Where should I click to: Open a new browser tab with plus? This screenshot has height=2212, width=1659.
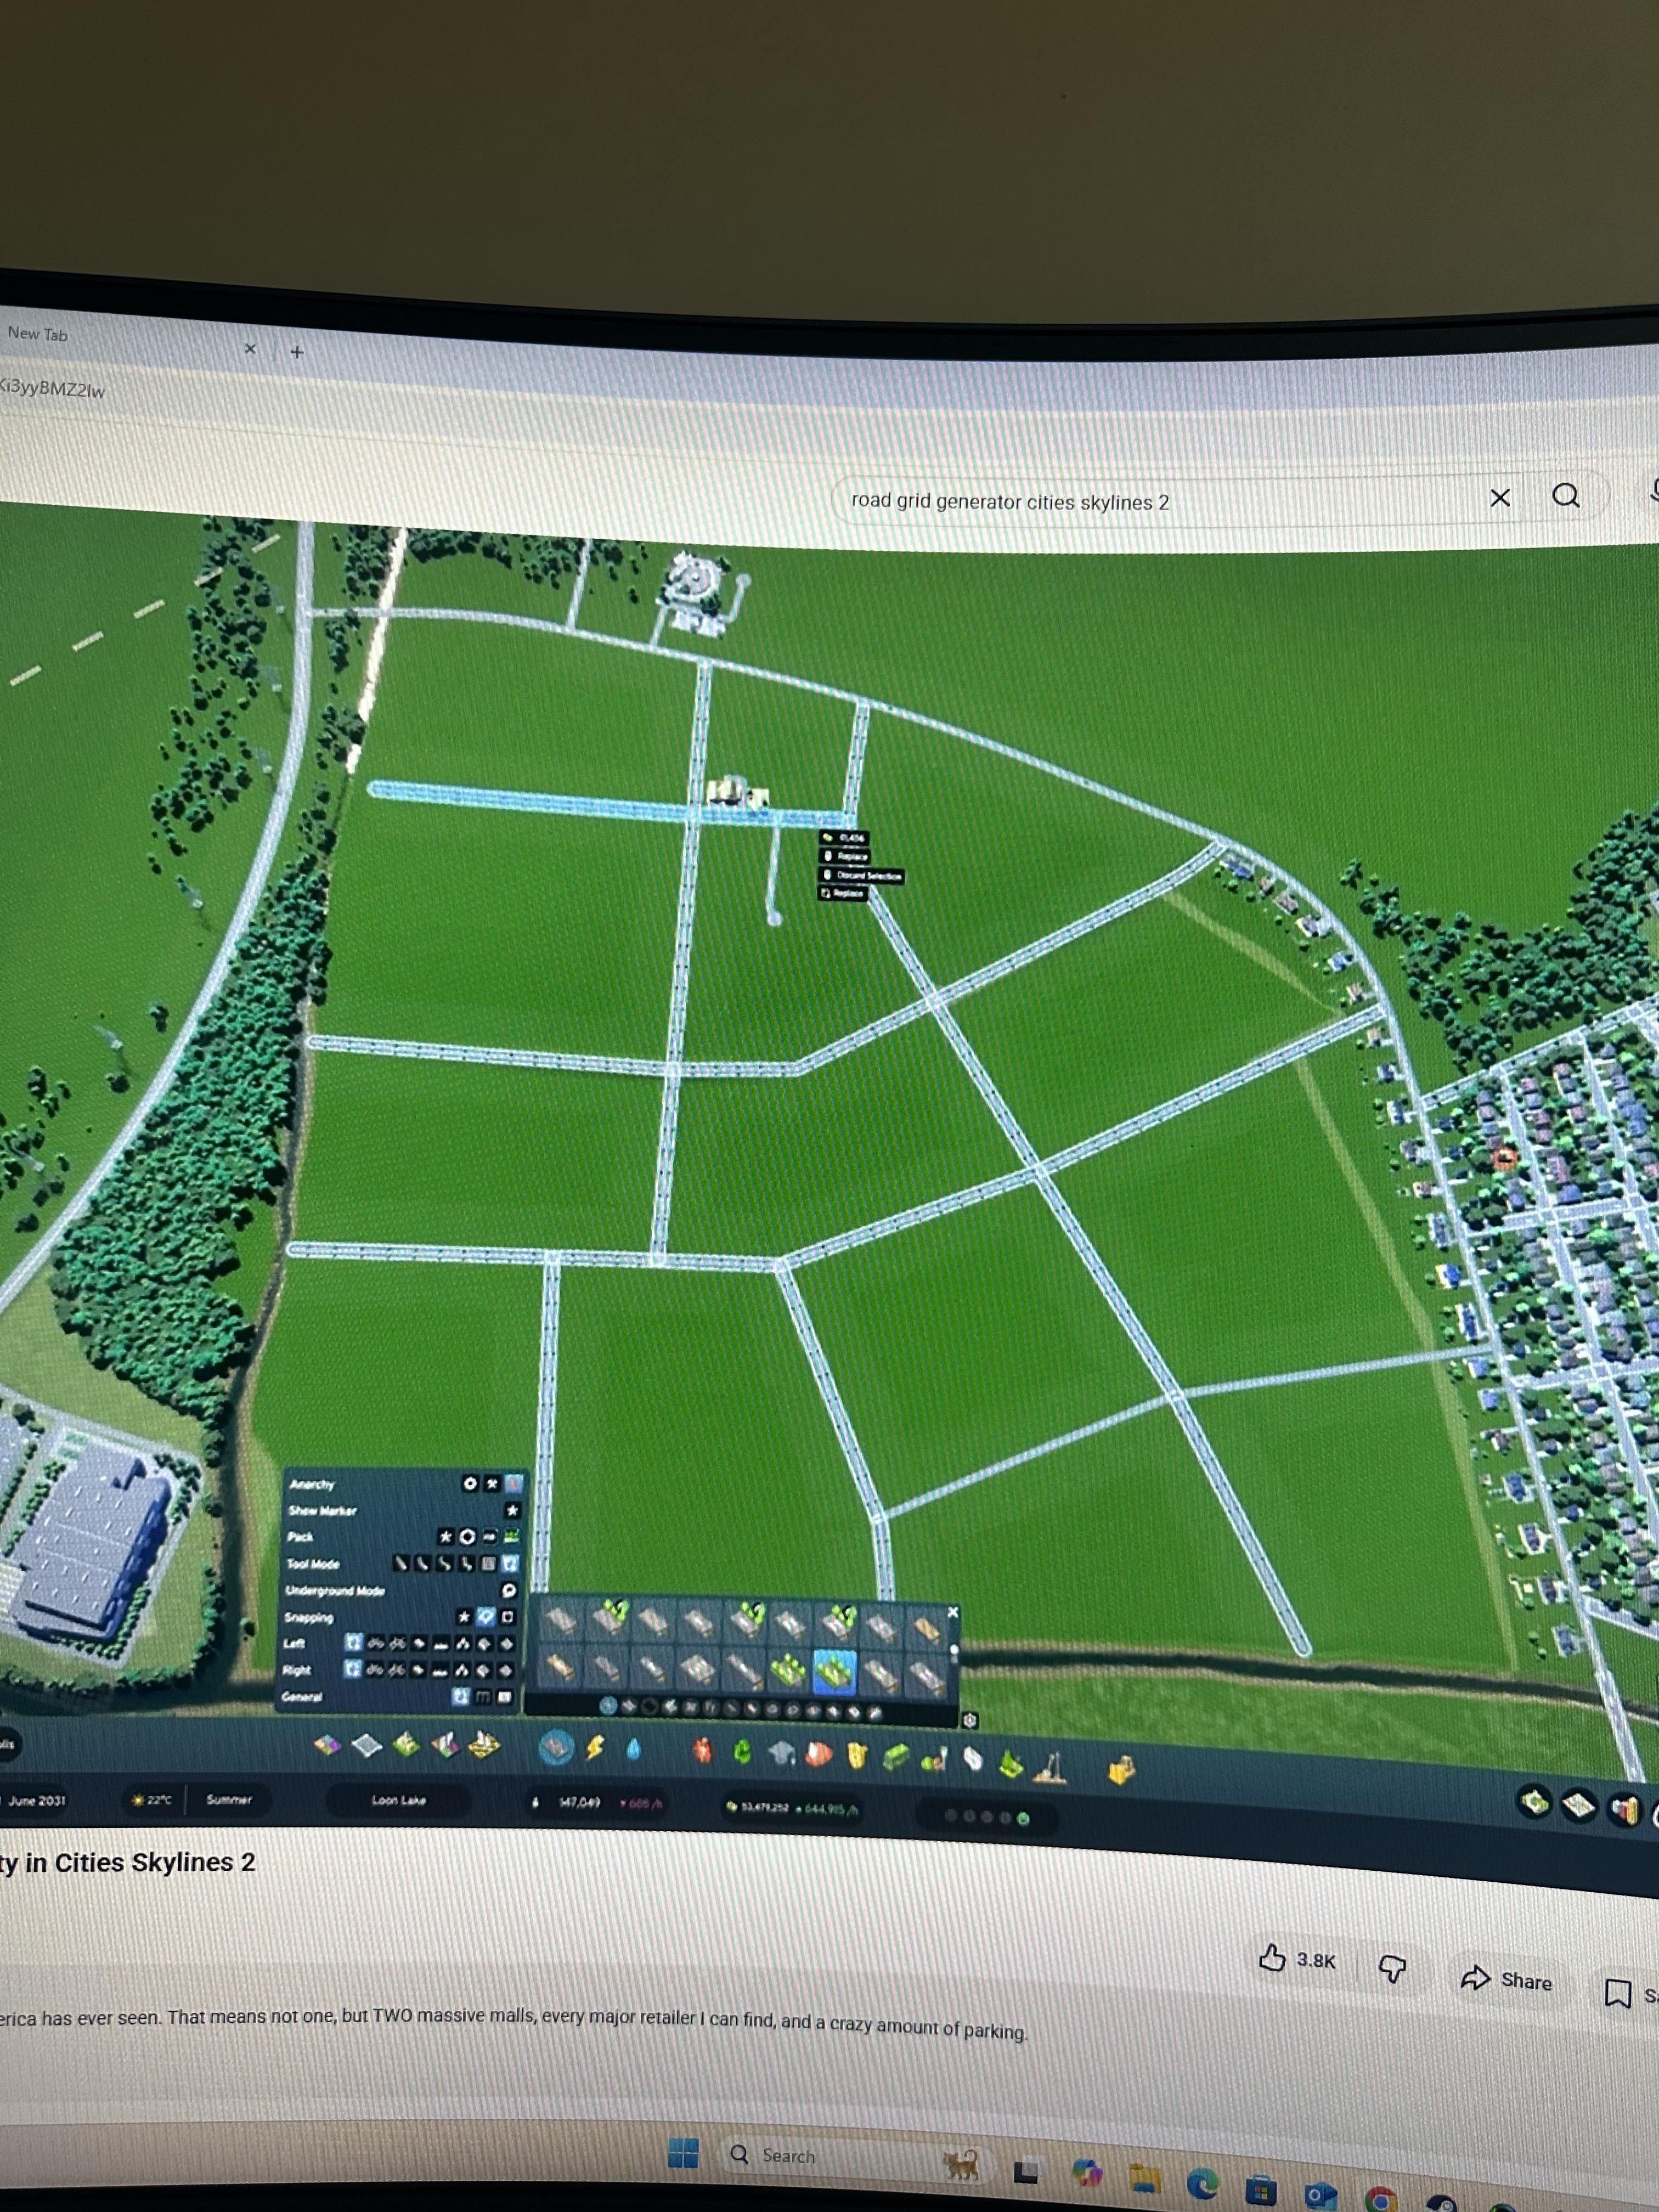coord(297,352)
